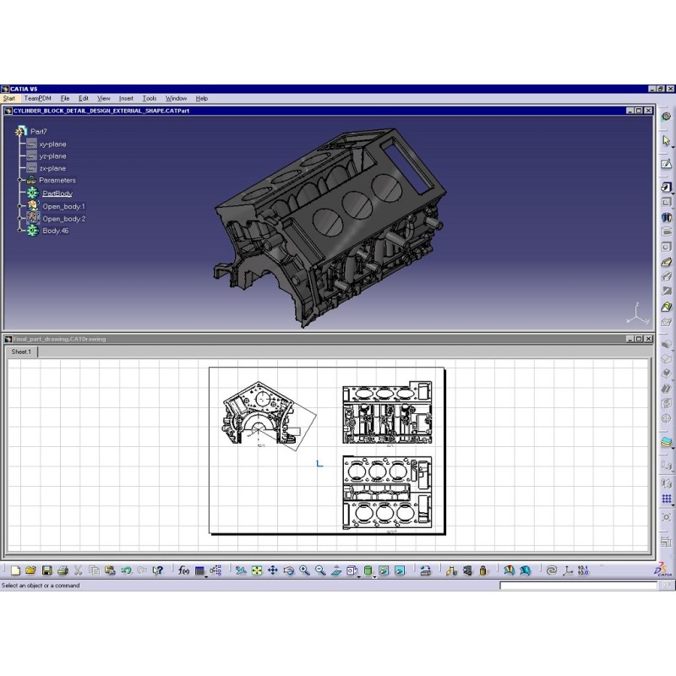676x676 pixels.
Task: Click the Part Design workbench gear icon
Action: point(666,116)
